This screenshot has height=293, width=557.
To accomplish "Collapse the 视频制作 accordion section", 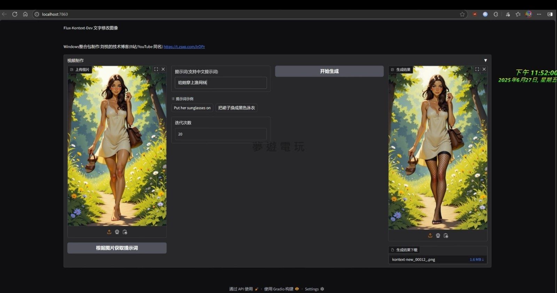I will [x=485, y=60].
